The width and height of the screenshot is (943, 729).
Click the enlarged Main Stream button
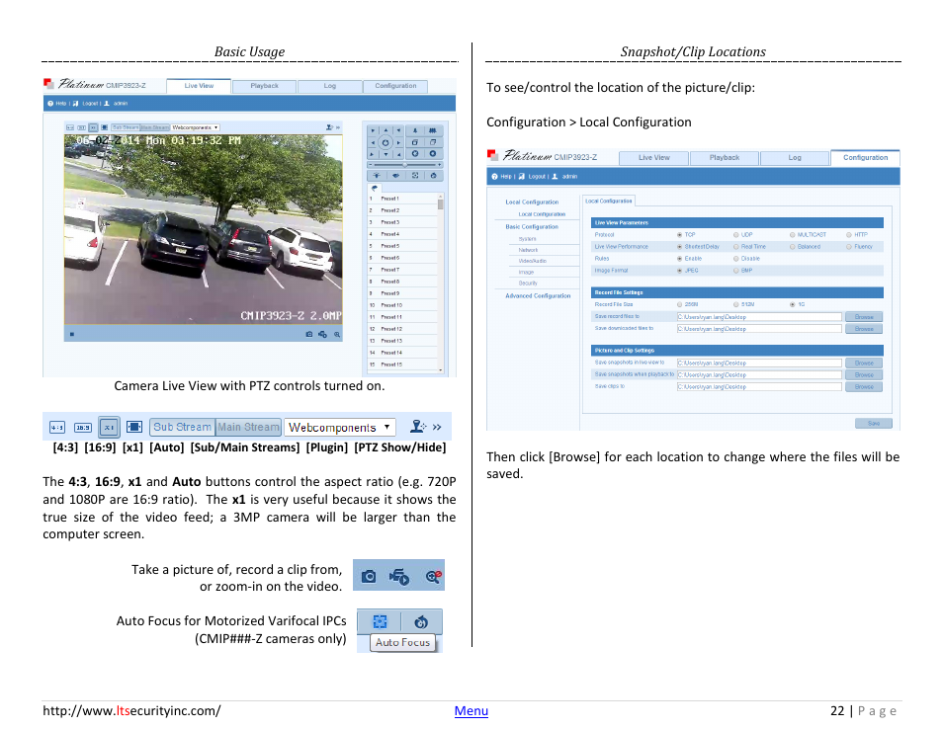click(248, 427)
